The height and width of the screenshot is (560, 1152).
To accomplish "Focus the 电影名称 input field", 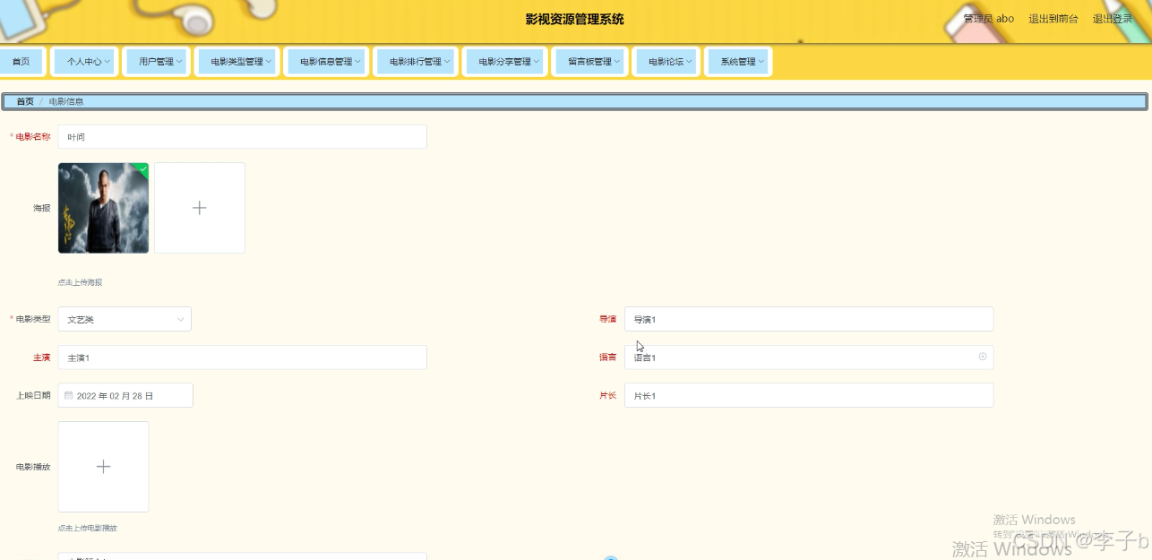I will 242,137.
